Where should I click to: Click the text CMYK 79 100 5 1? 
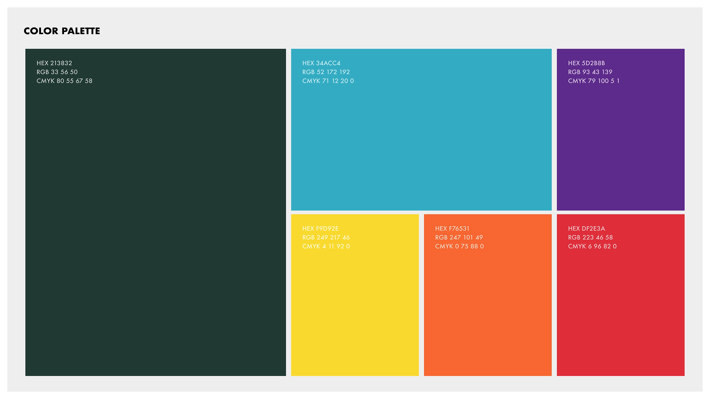(594, 81)
